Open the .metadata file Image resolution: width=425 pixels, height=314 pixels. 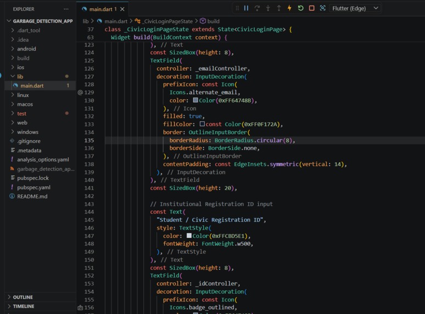click(40, 150)
